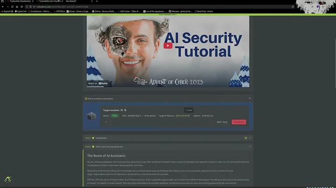Open the browser home page
This screenshot has width=336, height=188.
(x=17, y=7)
